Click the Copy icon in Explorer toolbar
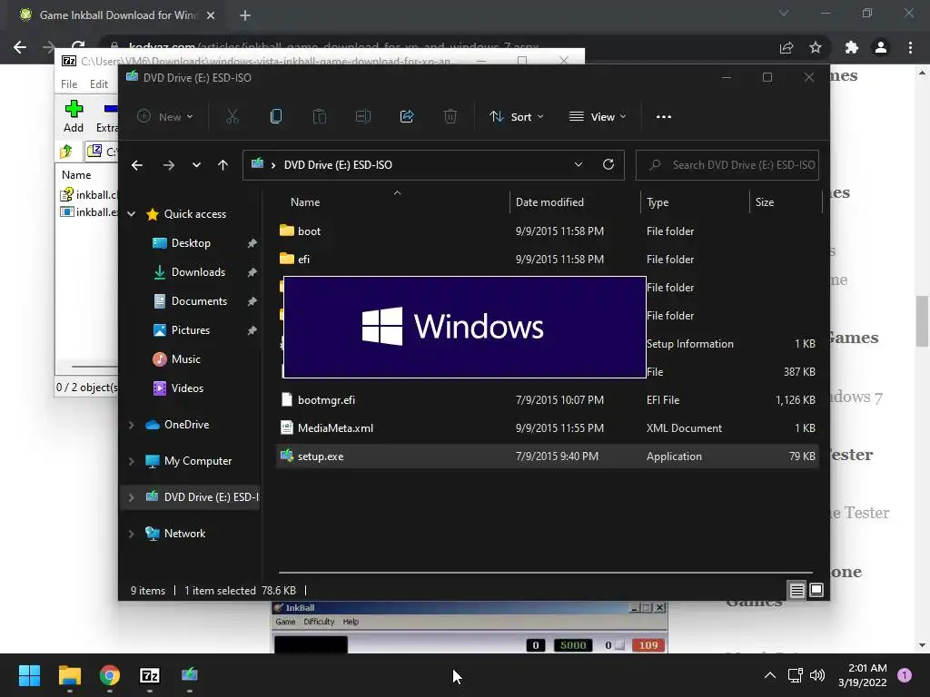This screenshot has height=697, width=930. [276, 117]
